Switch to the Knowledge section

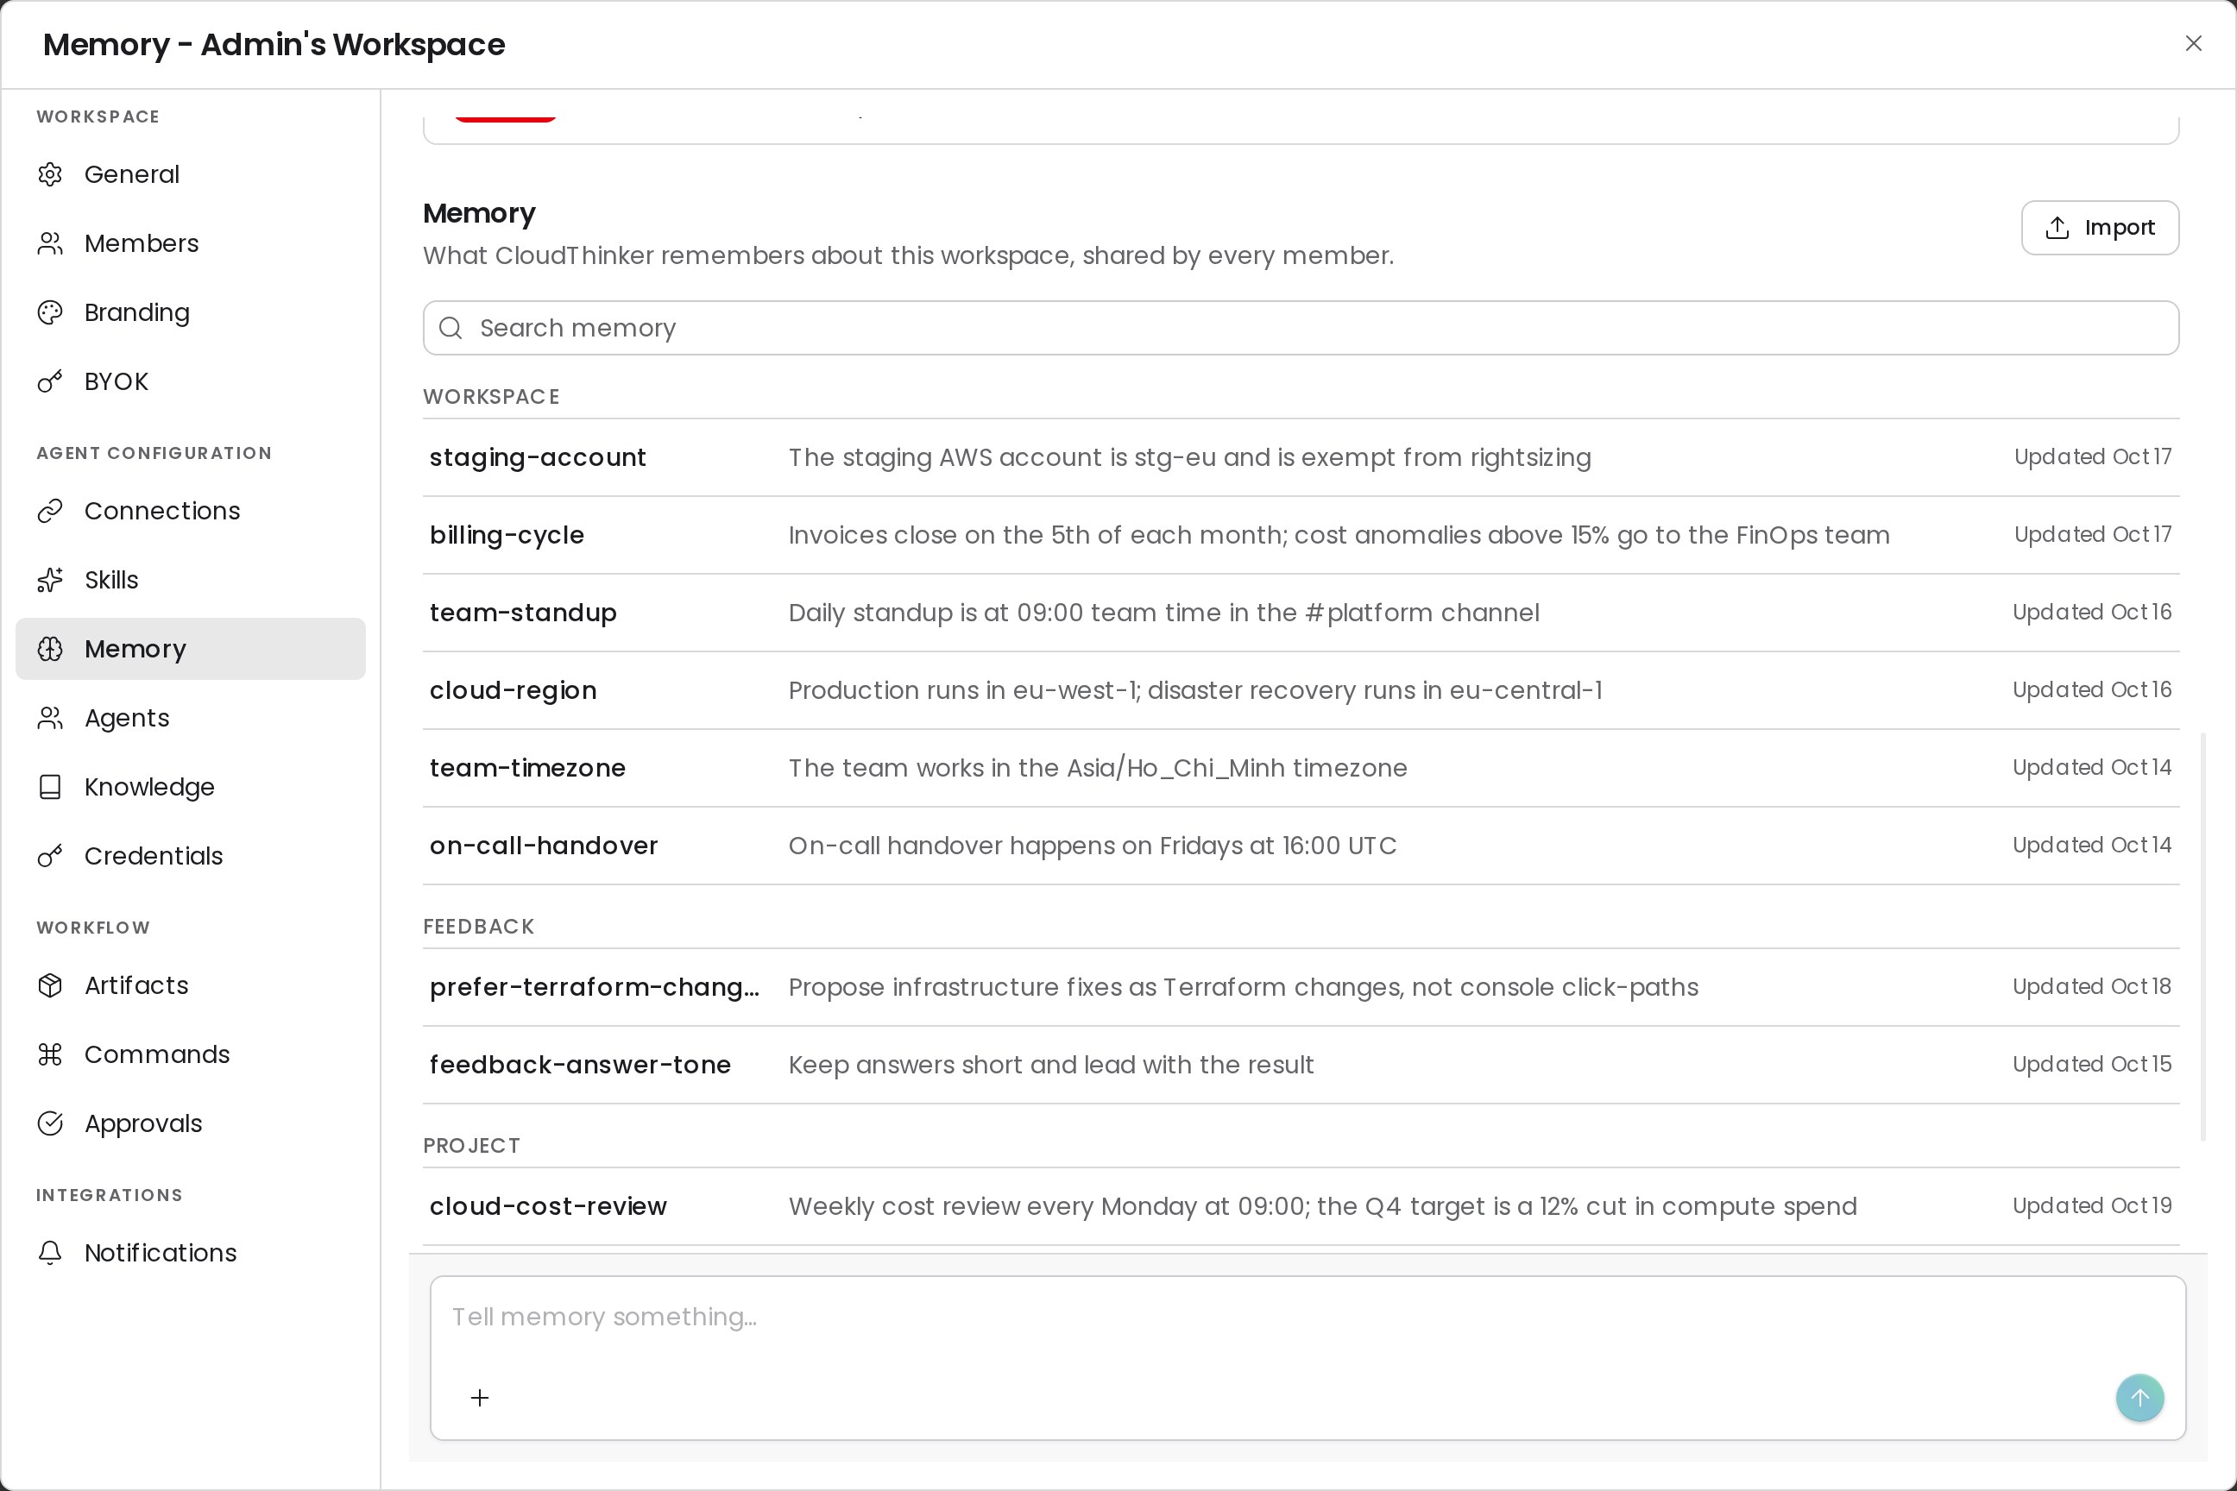[x=190, y=786]
